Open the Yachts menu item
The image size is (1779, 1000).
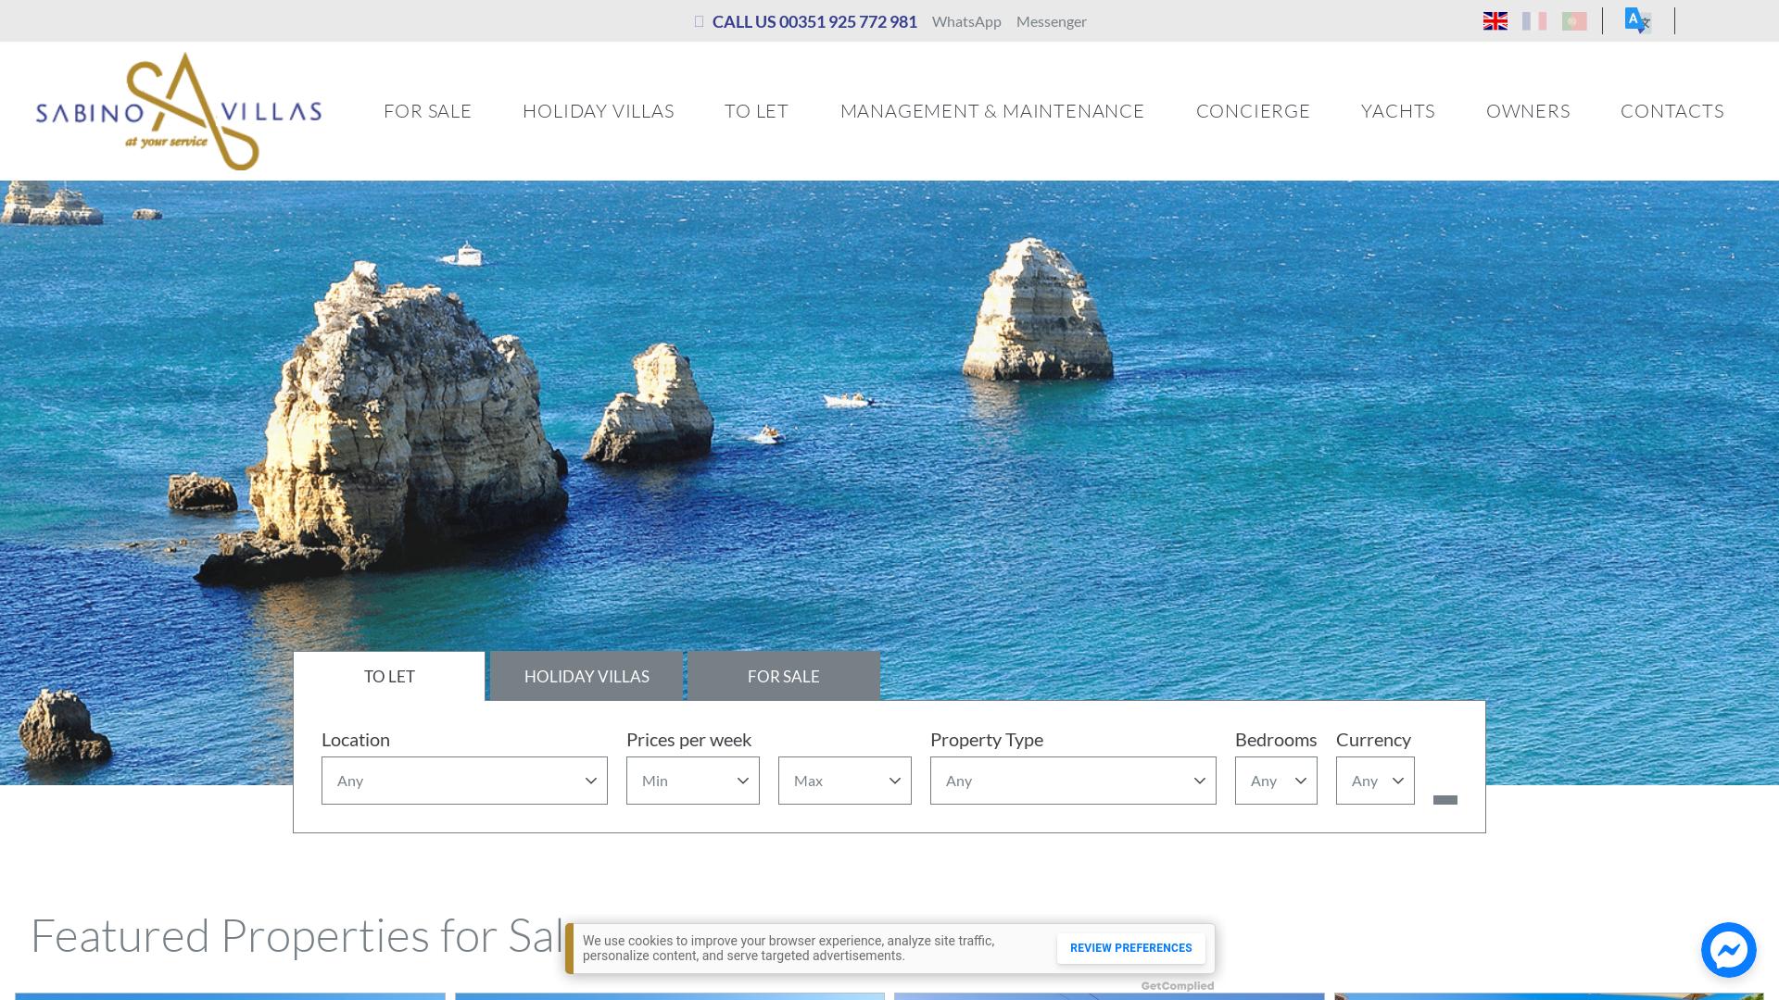point(1397,111)
